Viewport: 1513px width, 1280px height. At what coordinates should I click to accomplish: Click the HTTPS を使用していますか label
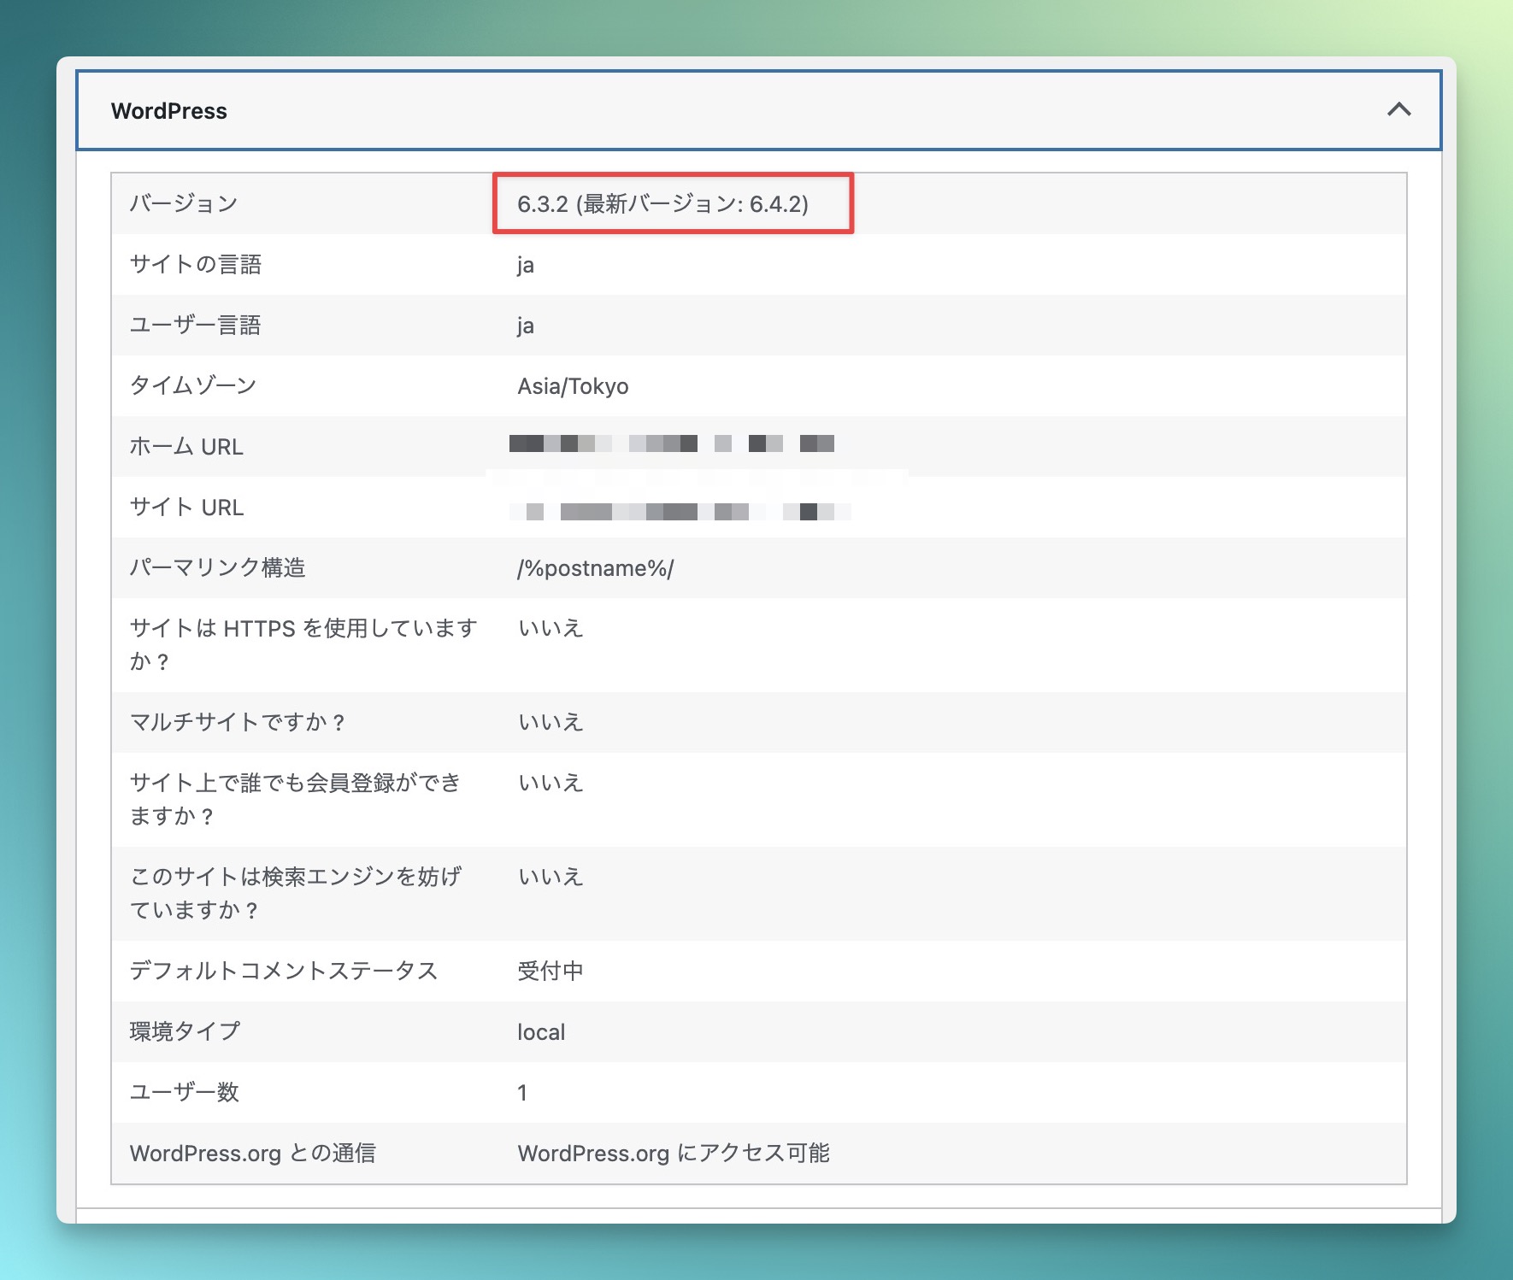click(303, 644)
